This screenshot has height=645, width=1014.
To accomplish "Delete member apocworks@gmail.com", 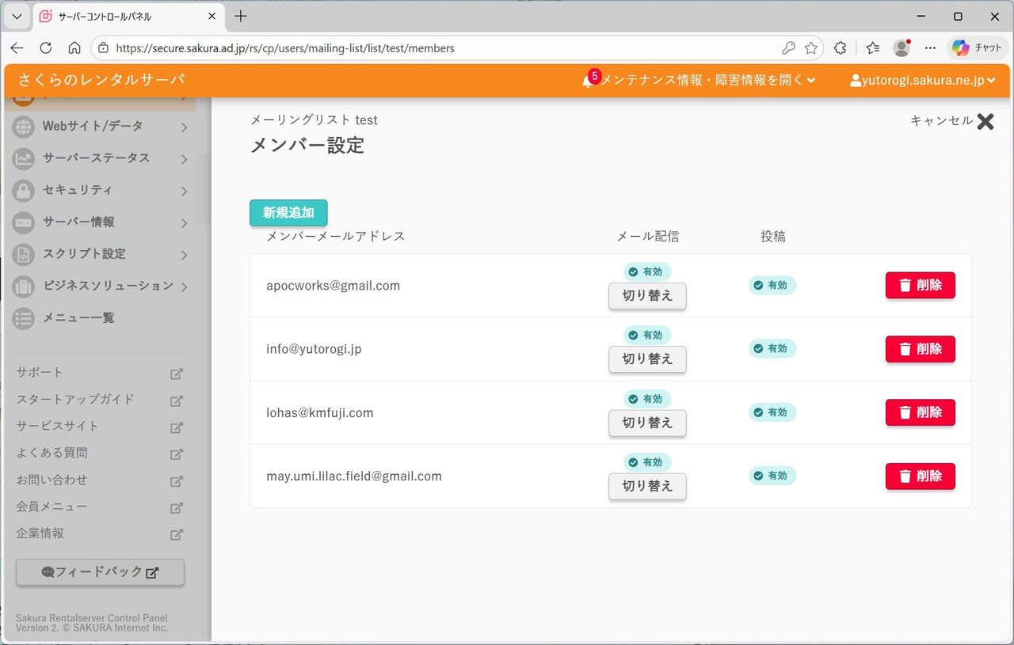I will point(920,285).
